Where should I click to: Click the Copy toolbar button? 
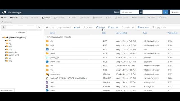[24, 17]
